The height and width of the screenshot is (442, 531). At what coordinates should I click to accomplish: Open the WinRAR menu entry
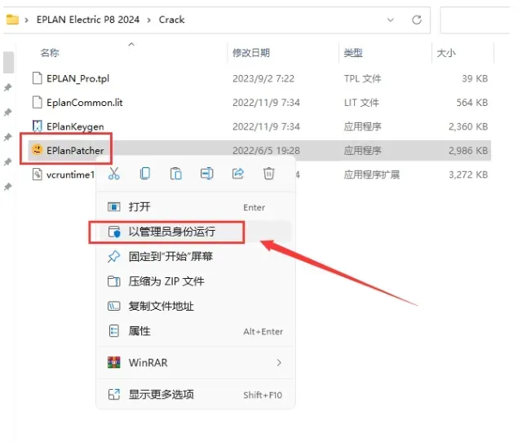pos(196,362)
